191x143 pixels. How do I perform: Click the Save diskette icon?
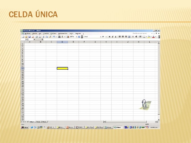click(x=29, y=37)
